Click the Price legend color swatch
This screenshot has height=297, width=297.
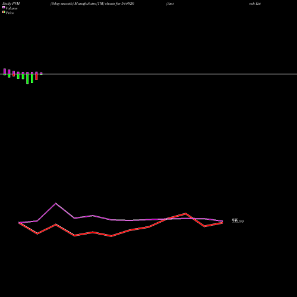4,12
